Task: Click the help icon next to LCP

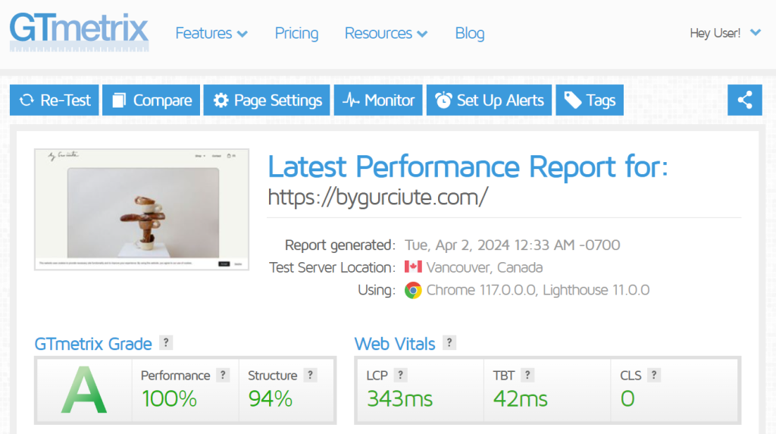Action: (x=401, y=375)
